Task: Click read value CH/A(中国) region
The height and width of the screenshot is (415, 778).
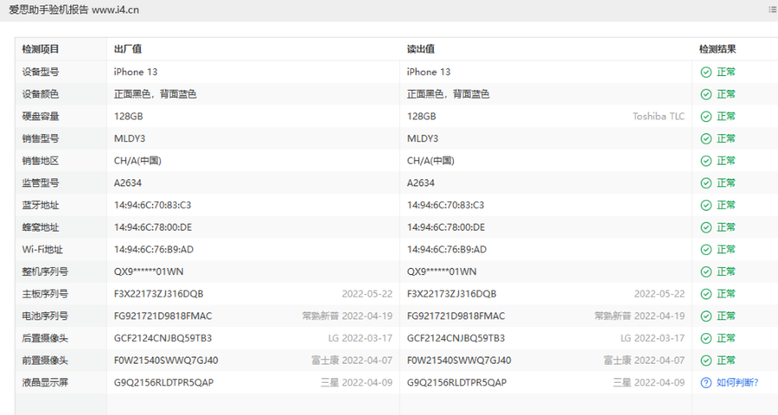Action: click(430, 161)
